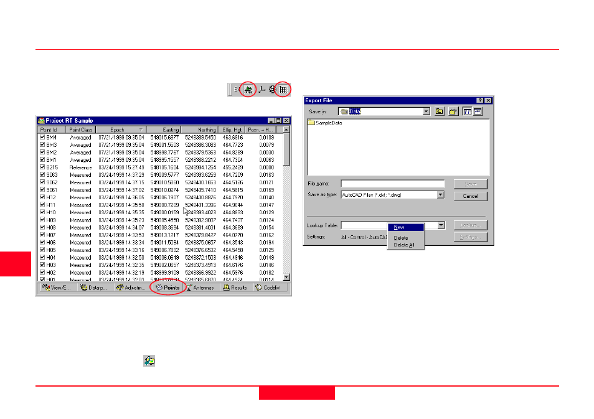The image size is (594, 419).
Task: Open the Save in folder dropdown
Action: click(x=426, y=111)
